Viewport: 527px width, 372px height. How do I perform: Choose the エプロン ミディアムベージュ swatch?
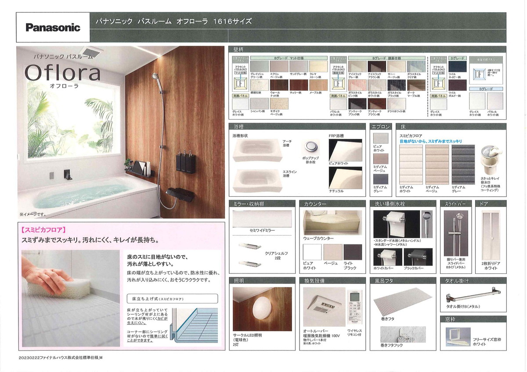380,158
